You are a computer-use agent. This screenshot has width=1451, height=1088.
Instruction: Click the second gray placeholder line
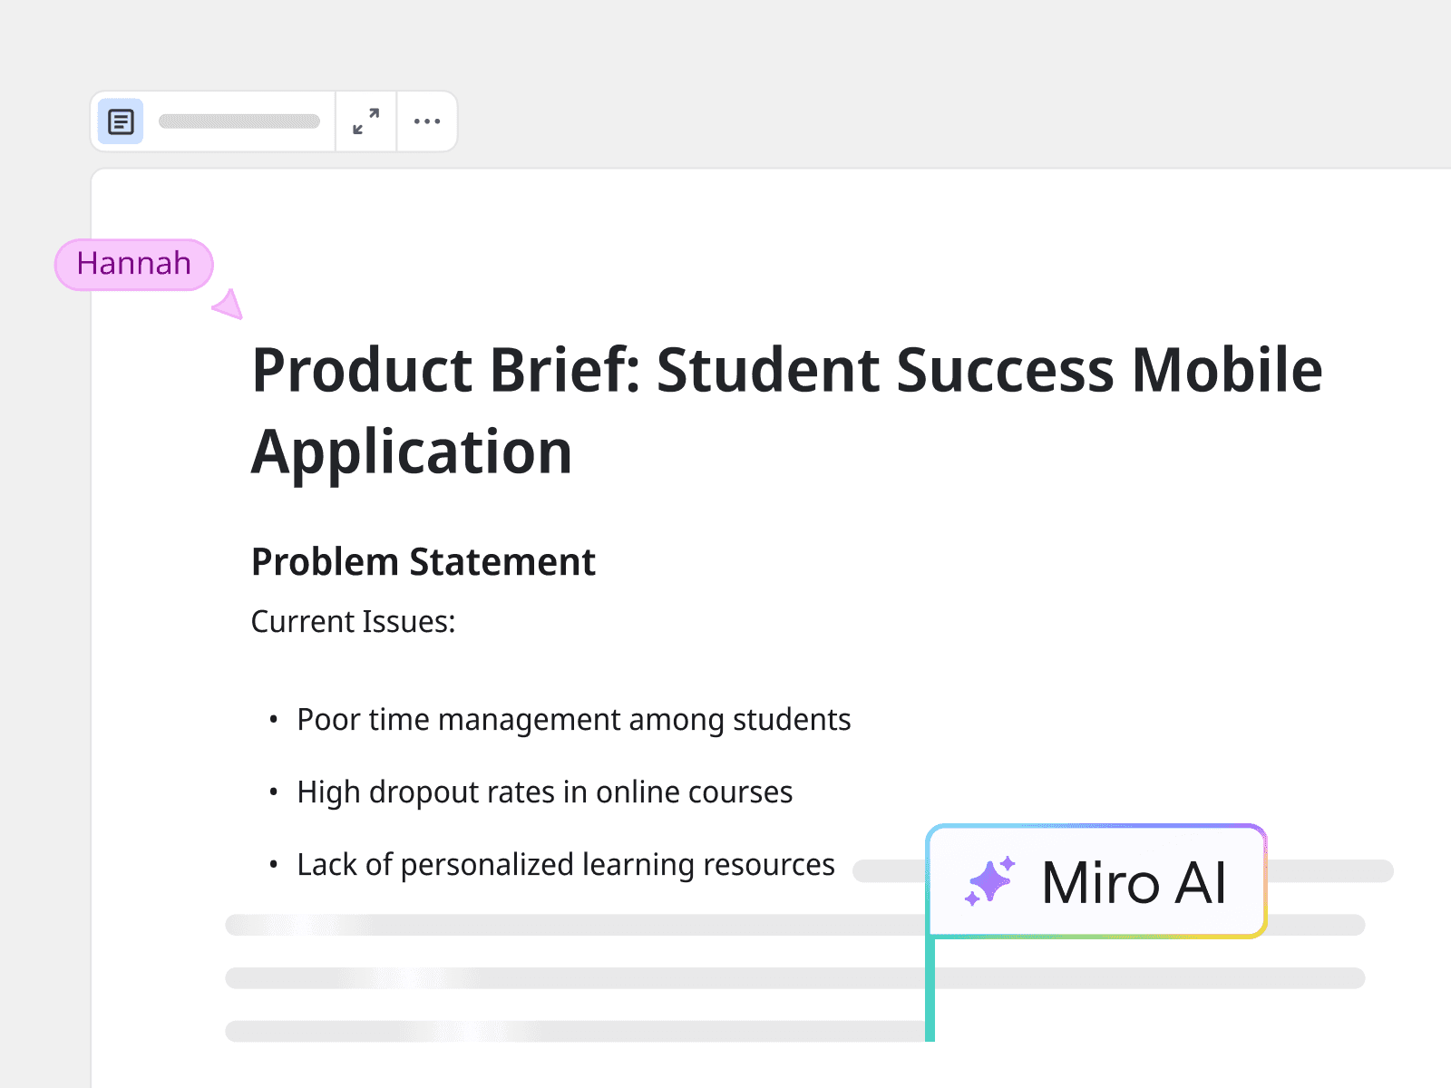pyautogui.click(x=571, y=978)
